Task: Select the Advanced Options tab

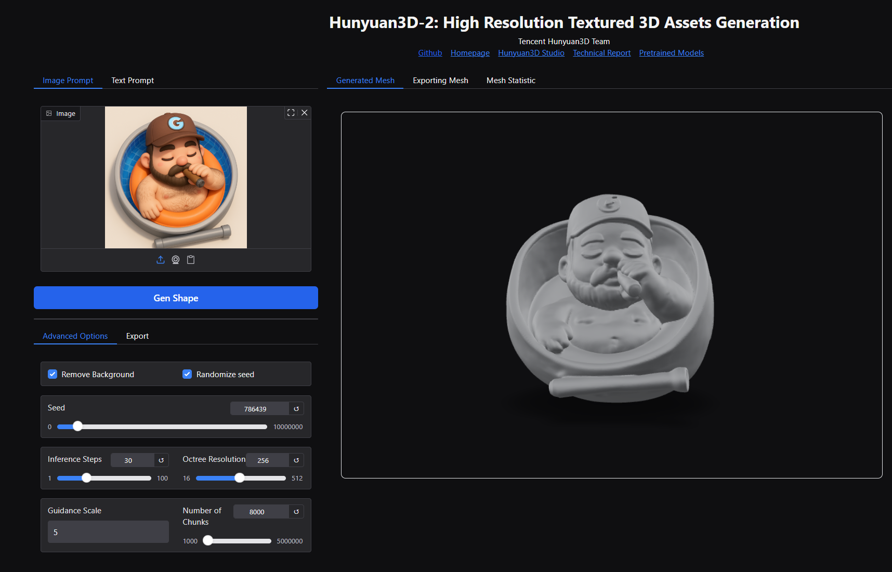Action: coord(75,336)
